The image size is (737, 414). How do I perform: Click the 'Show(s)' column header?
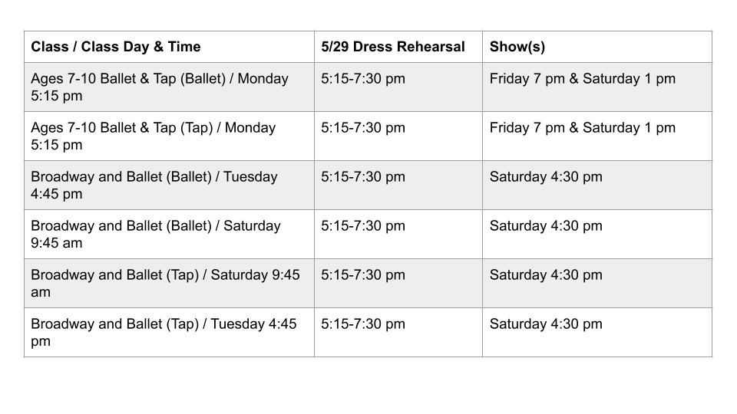(x=517, y=47)
